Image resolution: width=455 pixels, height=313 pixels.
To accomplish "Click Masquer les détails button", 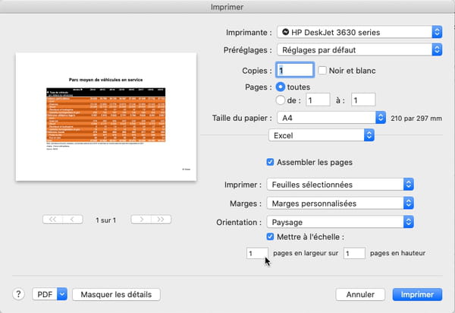I will pyautogui.click(x=116, y=295).
